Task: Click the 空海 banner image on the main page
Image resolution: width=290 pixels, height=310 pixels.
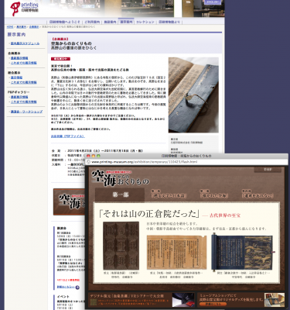Action: coord(69,201)
